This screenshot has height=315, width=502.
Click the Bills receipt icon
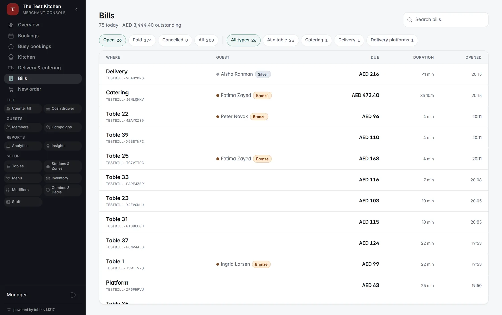pyautogui.click(x=11, y=79)
